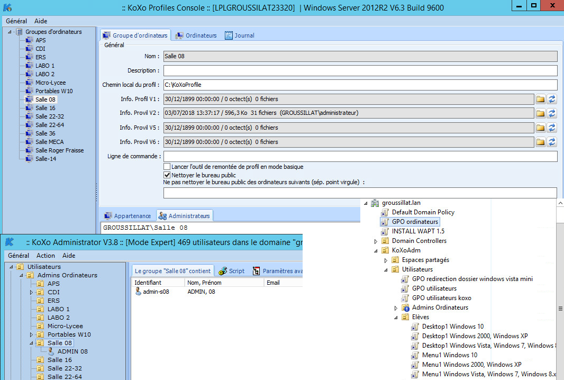
Task: Expand Domain Controllers in GPO tree
Action: [376, 241]
